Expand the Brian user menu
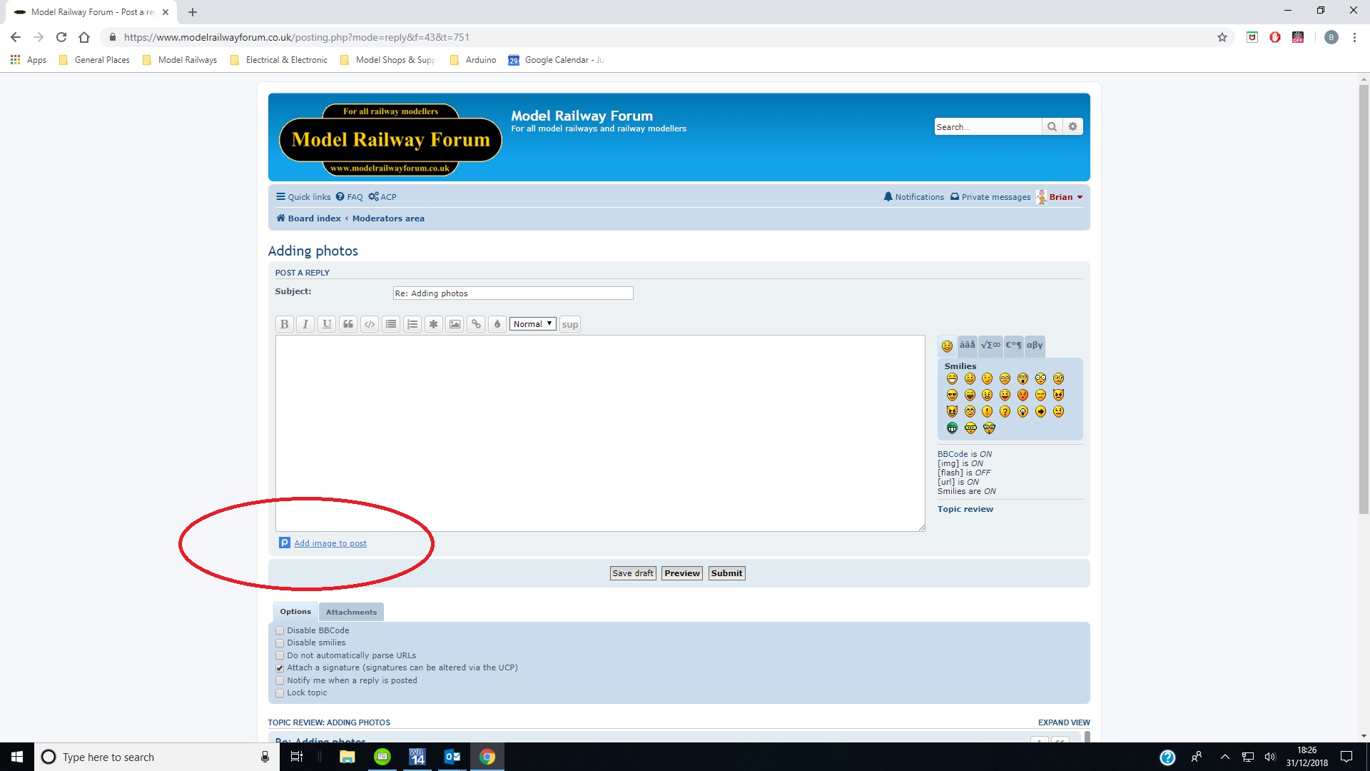The image size is (1370, 771). [x=1066, y=197]
